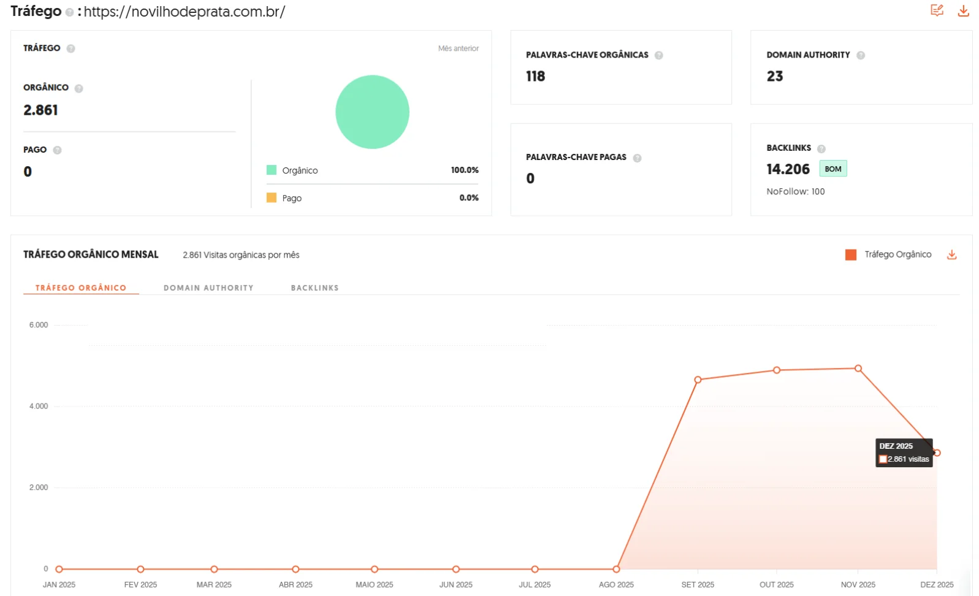Screen dimensions: 979x596
Task: Click the help icon next to Orgânico
Action: [x=78, y=88]
